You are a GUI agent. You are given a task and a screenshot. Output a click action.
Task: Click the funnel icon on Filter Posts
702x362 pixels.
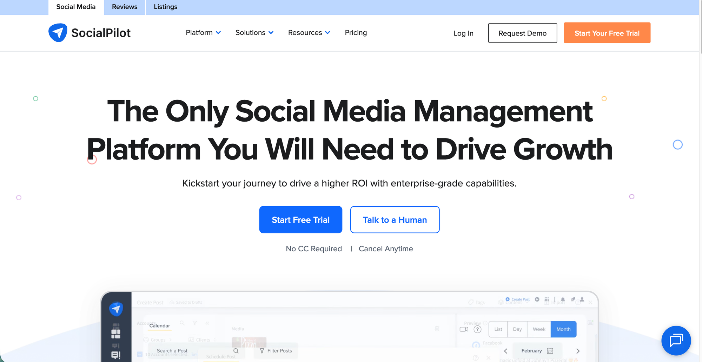coord(262,351)
